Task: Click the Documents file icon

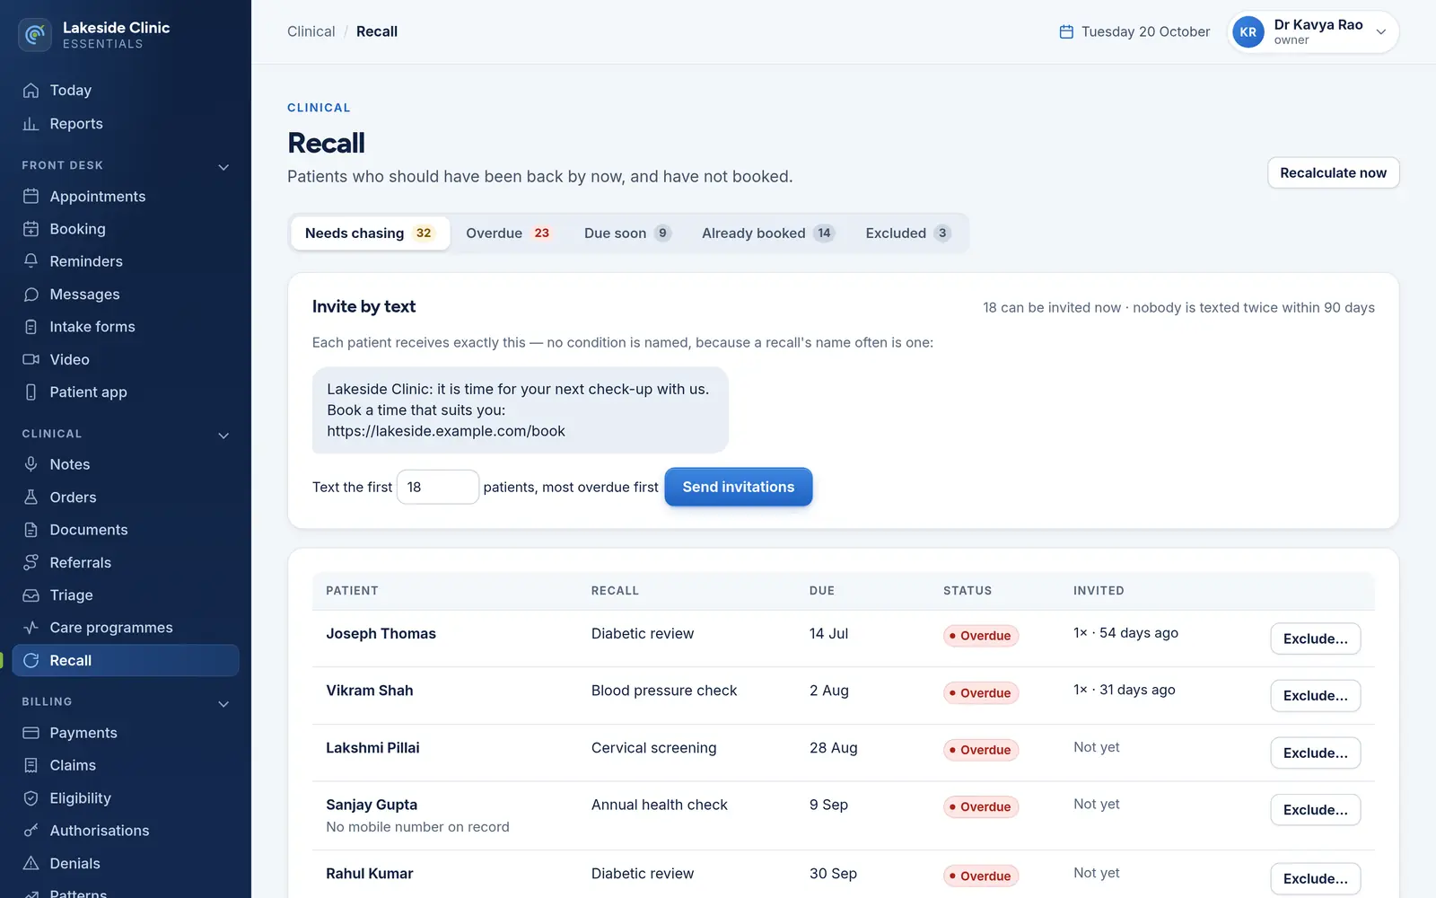Action: tap(31, 530)
